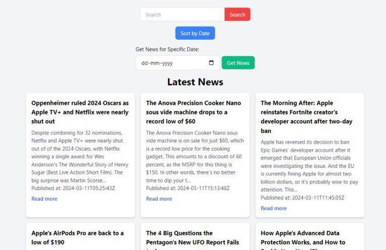
Task: Click Published at 2024-03-11T11:45:05Z timestamp
Action: click(x=302, y=197)
